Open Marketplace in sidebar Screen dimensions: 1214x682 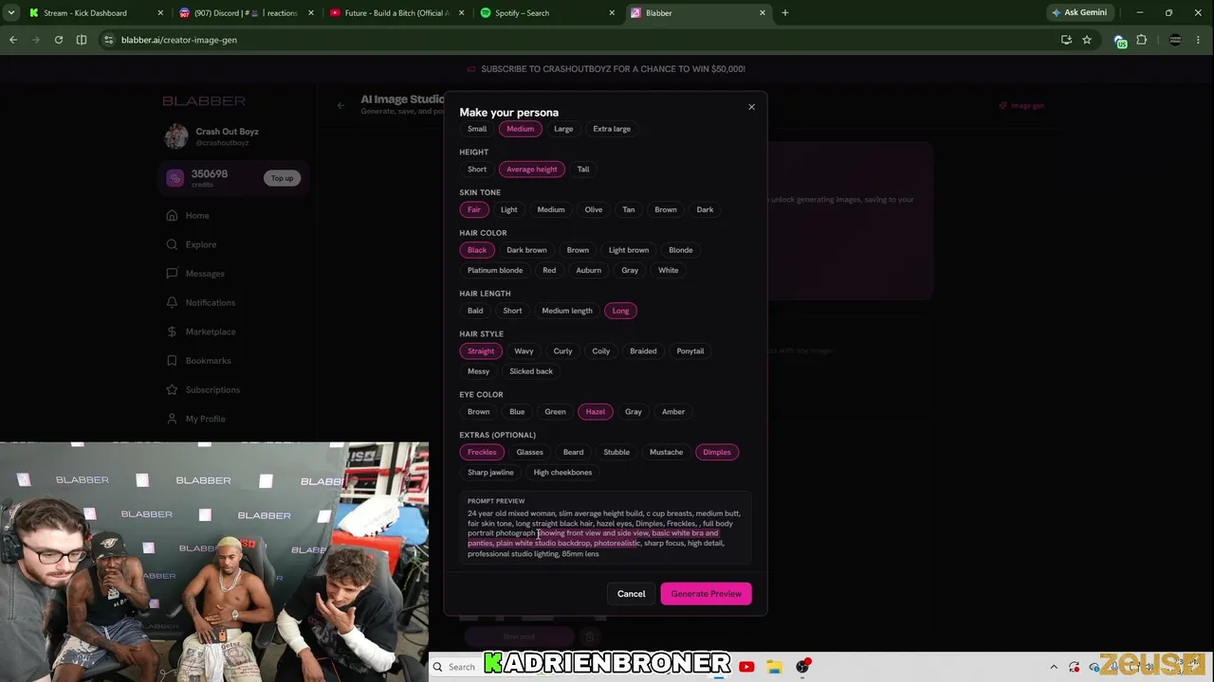point(211,332)
